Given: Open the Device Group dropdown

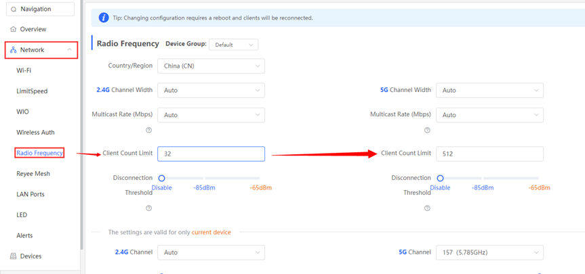Looking at the screenshot, I should click(x=233, y=45).
